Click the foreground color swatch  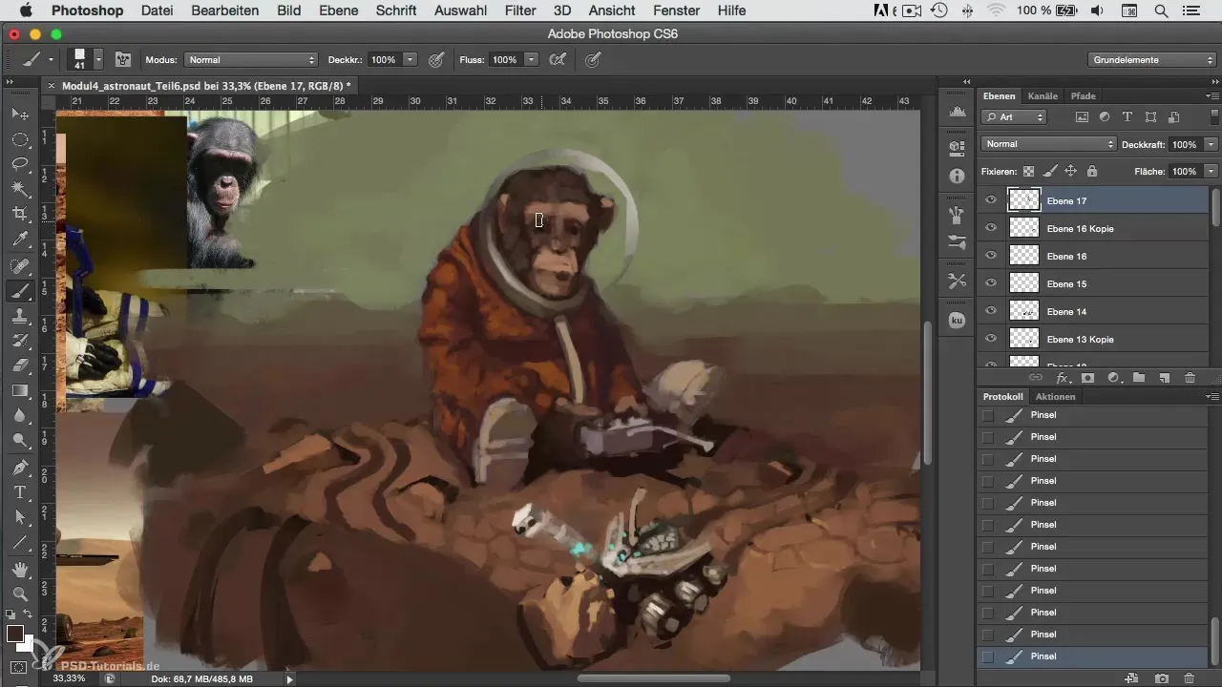[15, 634]
